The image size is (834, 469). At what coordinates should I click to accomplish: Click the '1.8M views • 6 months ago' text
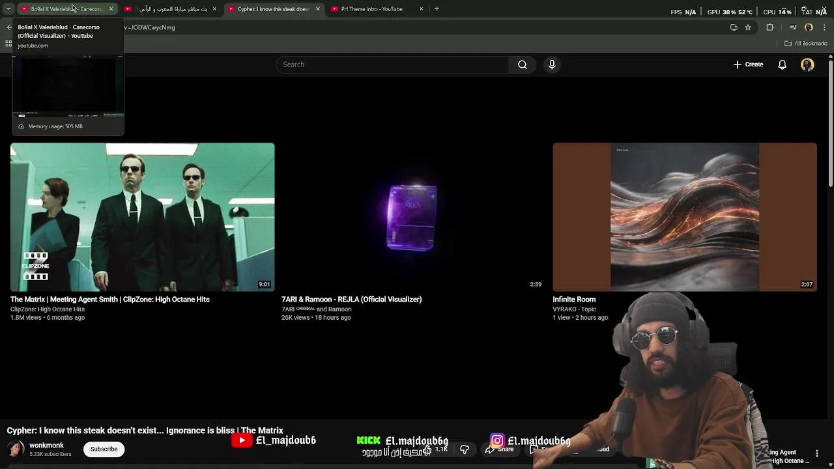coord(48,318)
